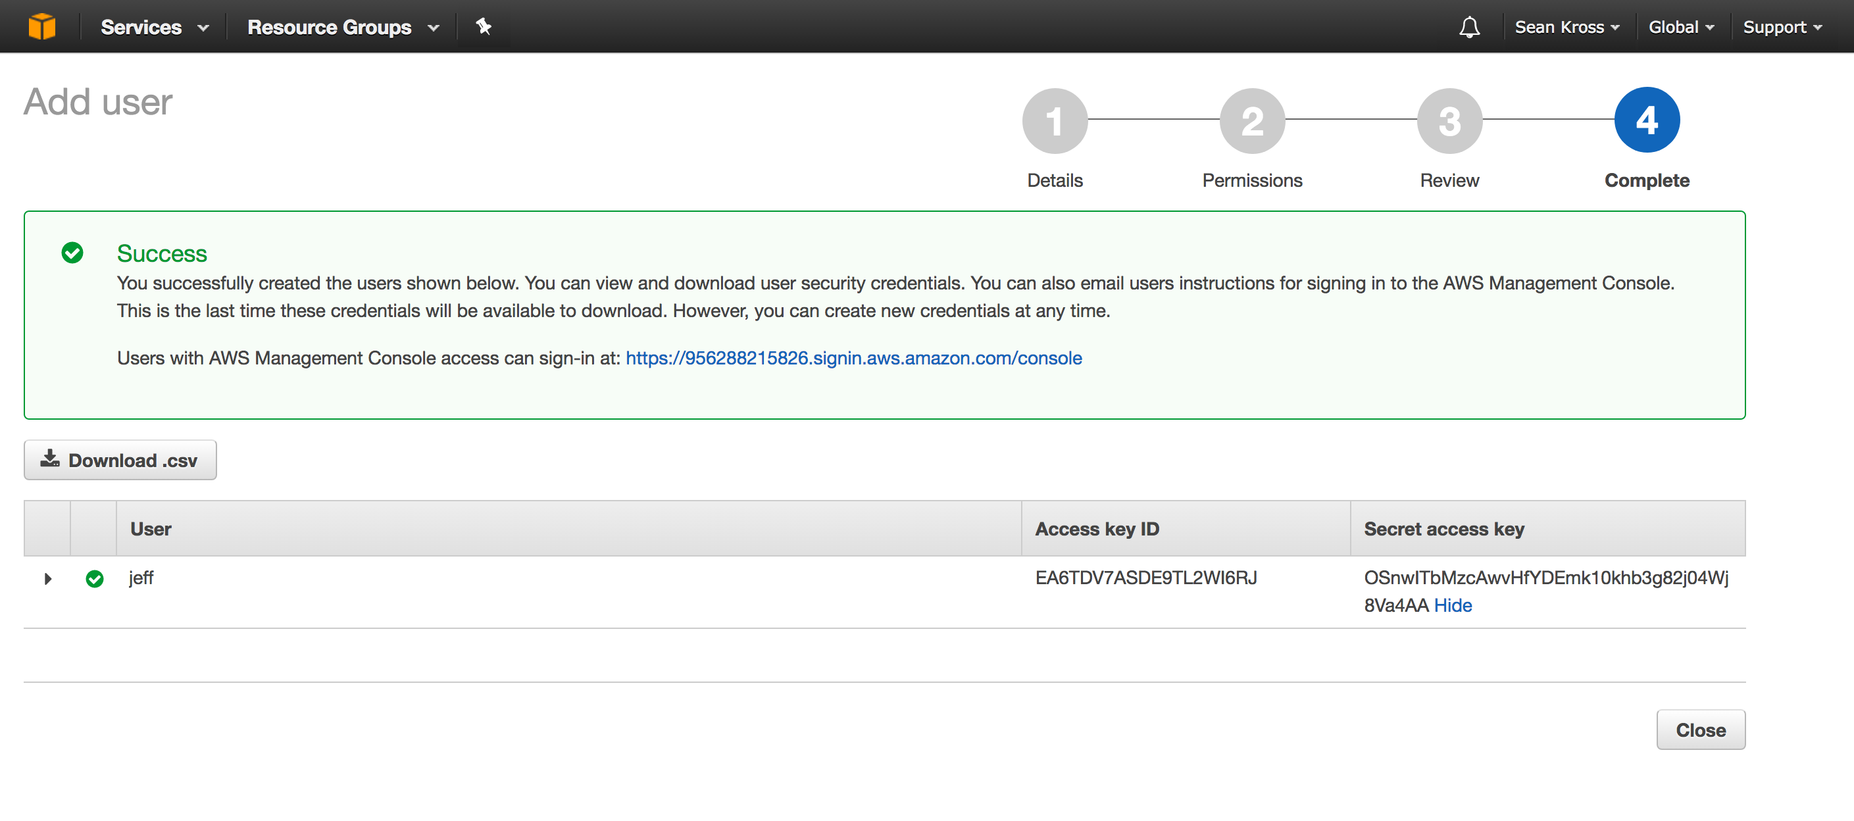Image resolution: width=1854 pixels, height=821 pixels.
Task: Go to step 2 Permissions circle
Action: click(x=1251, y=120)
